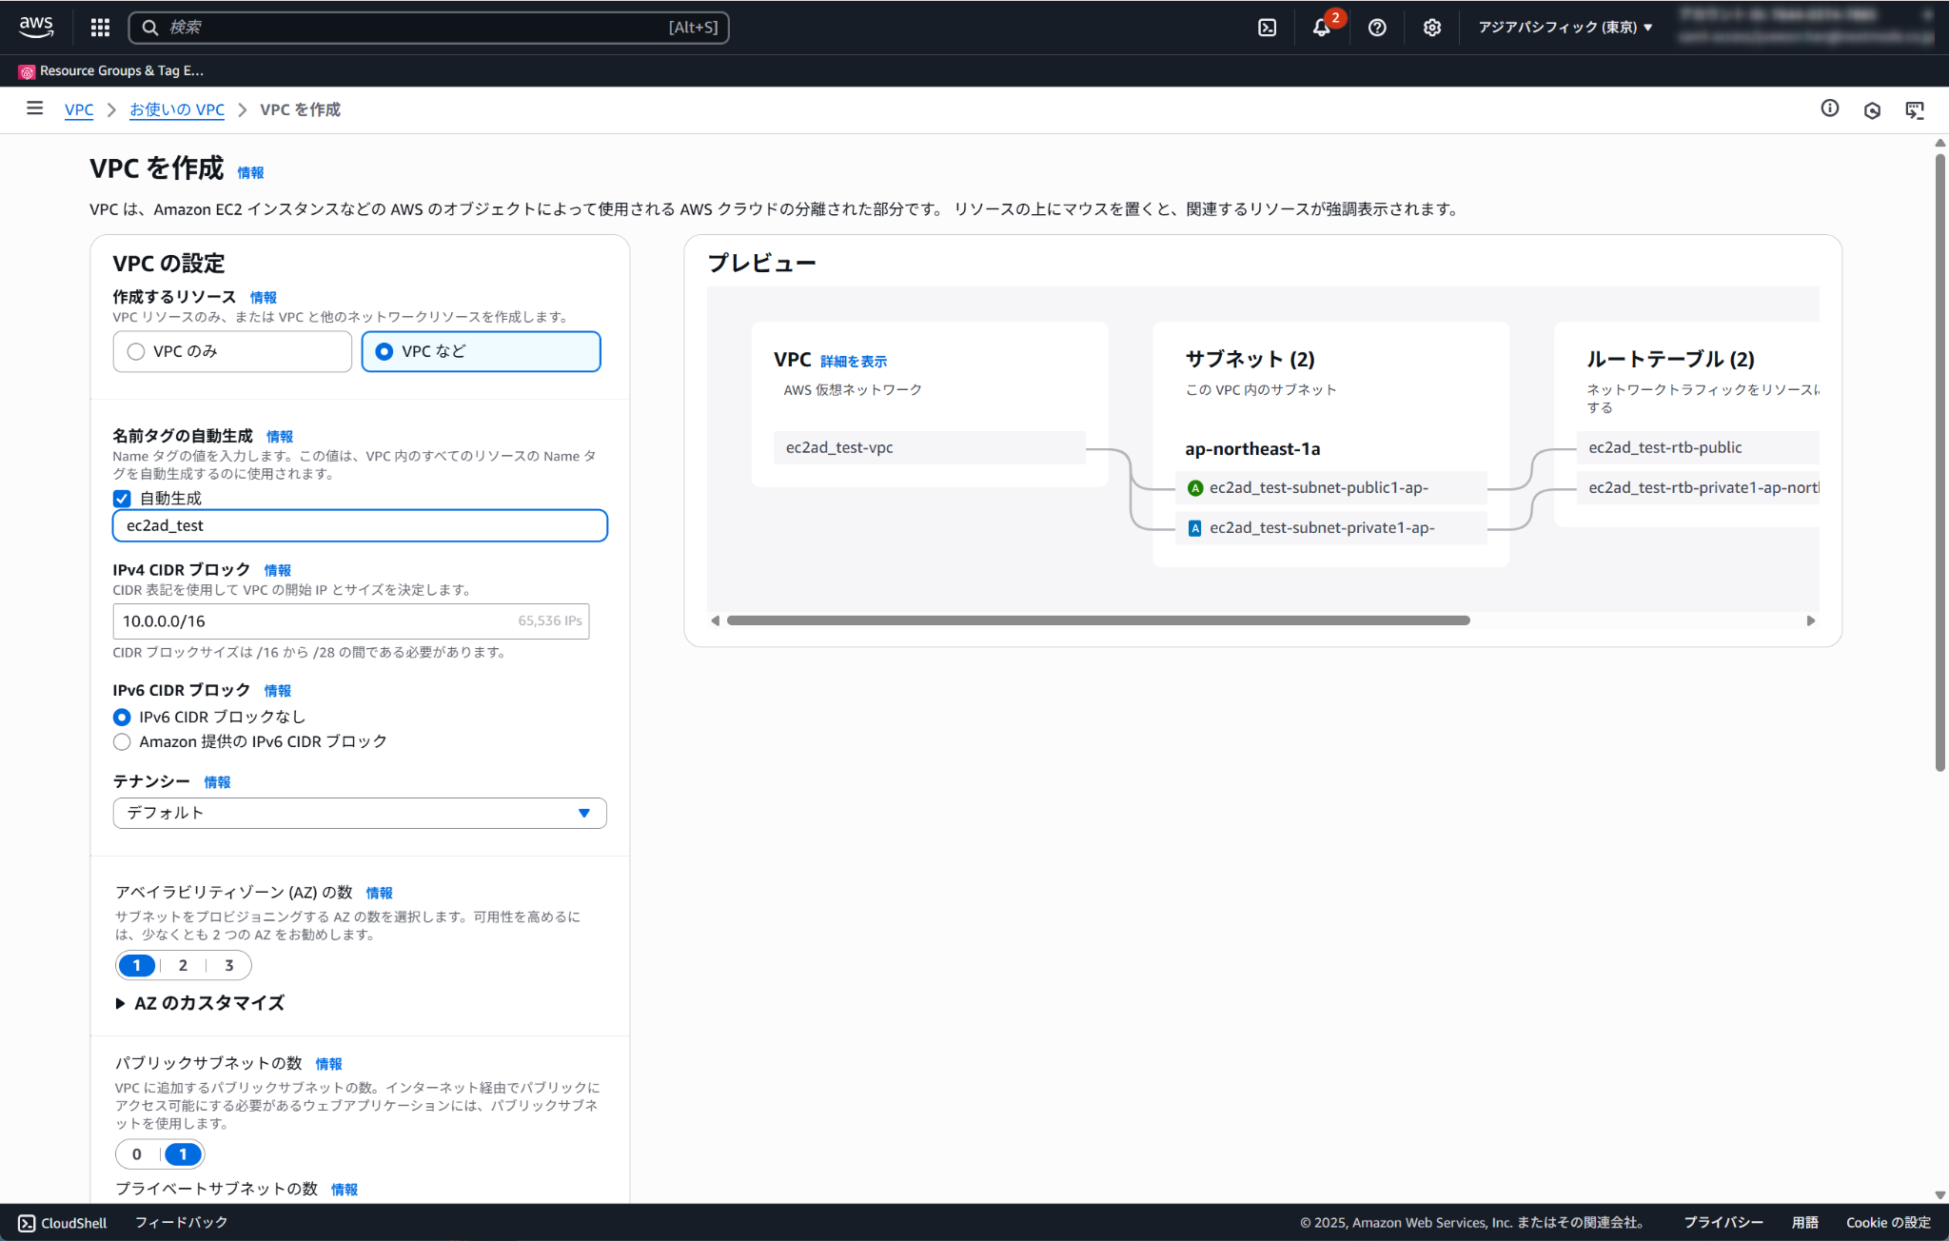Open the region selector アジアパシフィック (東京)
Viewport: 1949px width, 1241px height.
click(1565, 28)
